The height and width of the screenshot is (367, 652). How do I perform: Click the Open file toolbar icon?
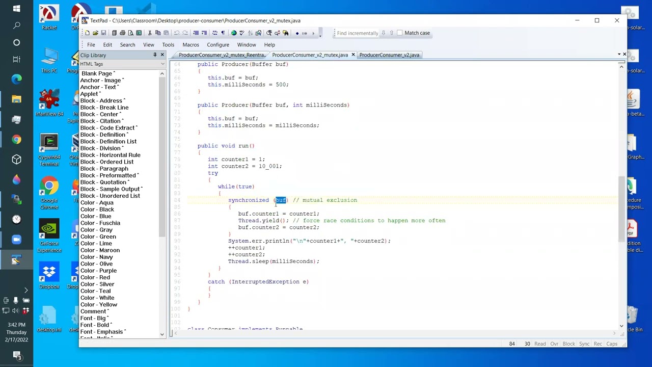click(95, 33)
